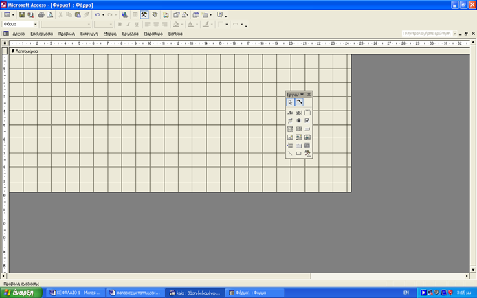Select the Rectangle tool
477x298 pixels.
[299, 154]
